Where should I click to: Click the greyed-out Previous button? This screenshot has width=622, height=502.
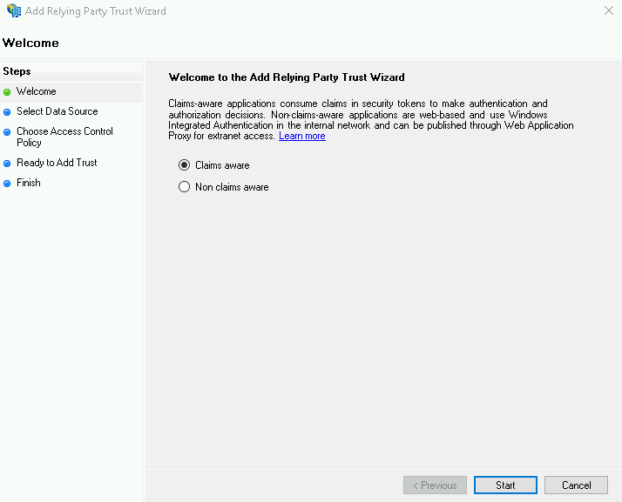click(435, 485)
